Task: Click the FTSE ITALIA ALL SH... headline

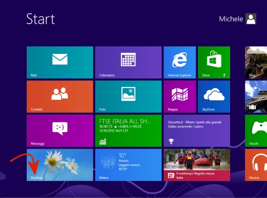Action: point(125,121)
